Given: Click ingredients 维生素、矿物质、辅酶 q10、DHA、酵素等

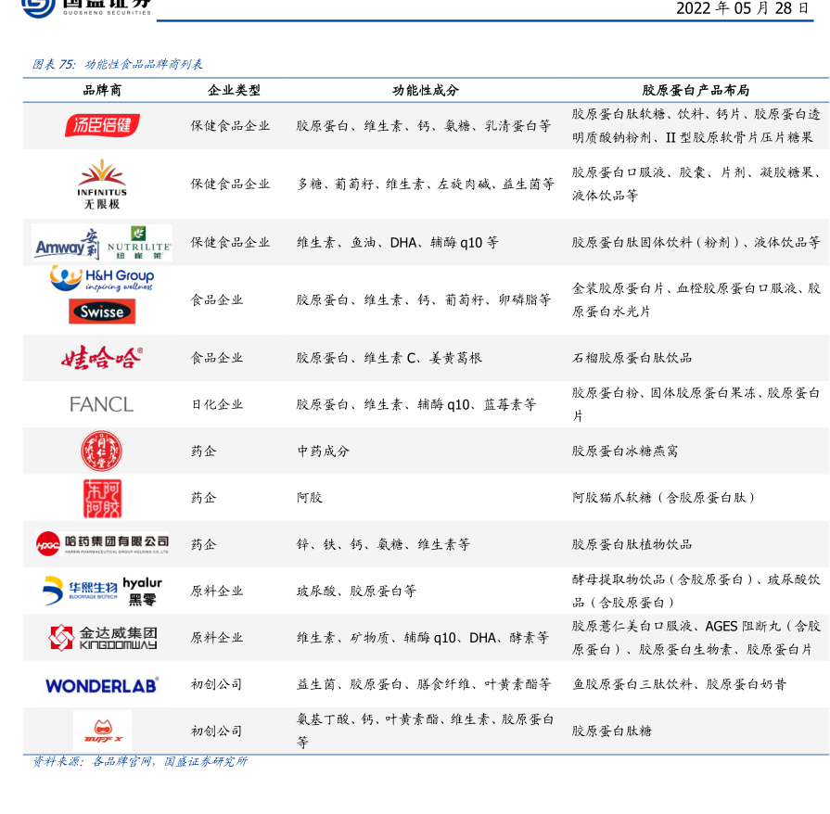Looking at the screenshot, I should [x=422, y=638].
